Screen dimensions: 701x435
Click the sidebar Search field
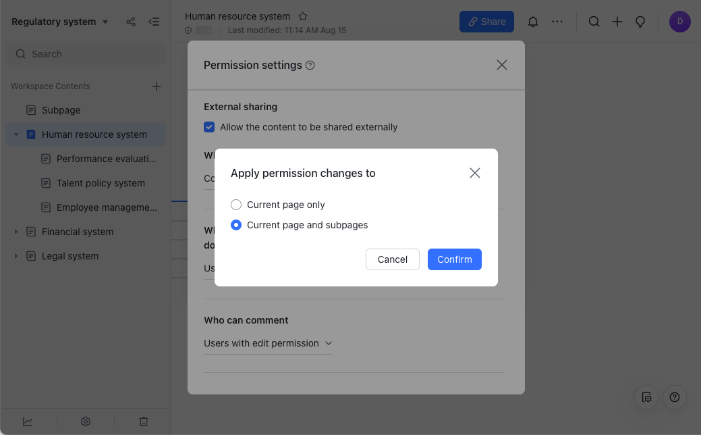pyautogui.click(x=86, y=54)
